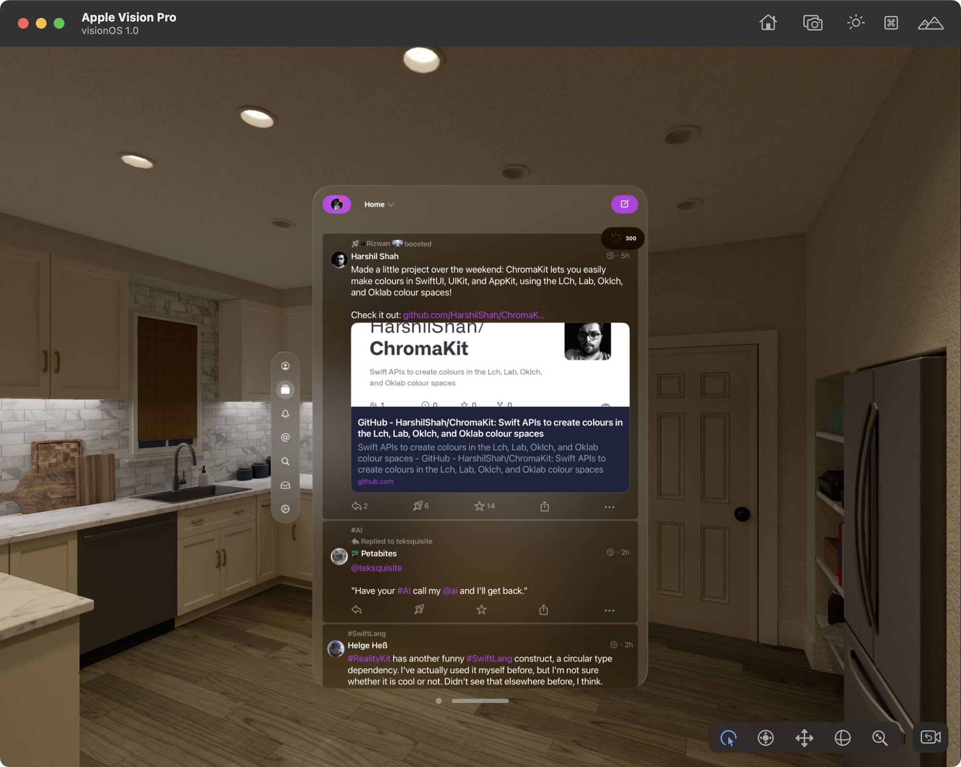Click the grey #SwiftLang tag label above Helge's post
The width and height of the screenshot is (961, 767).
point(366,633)
